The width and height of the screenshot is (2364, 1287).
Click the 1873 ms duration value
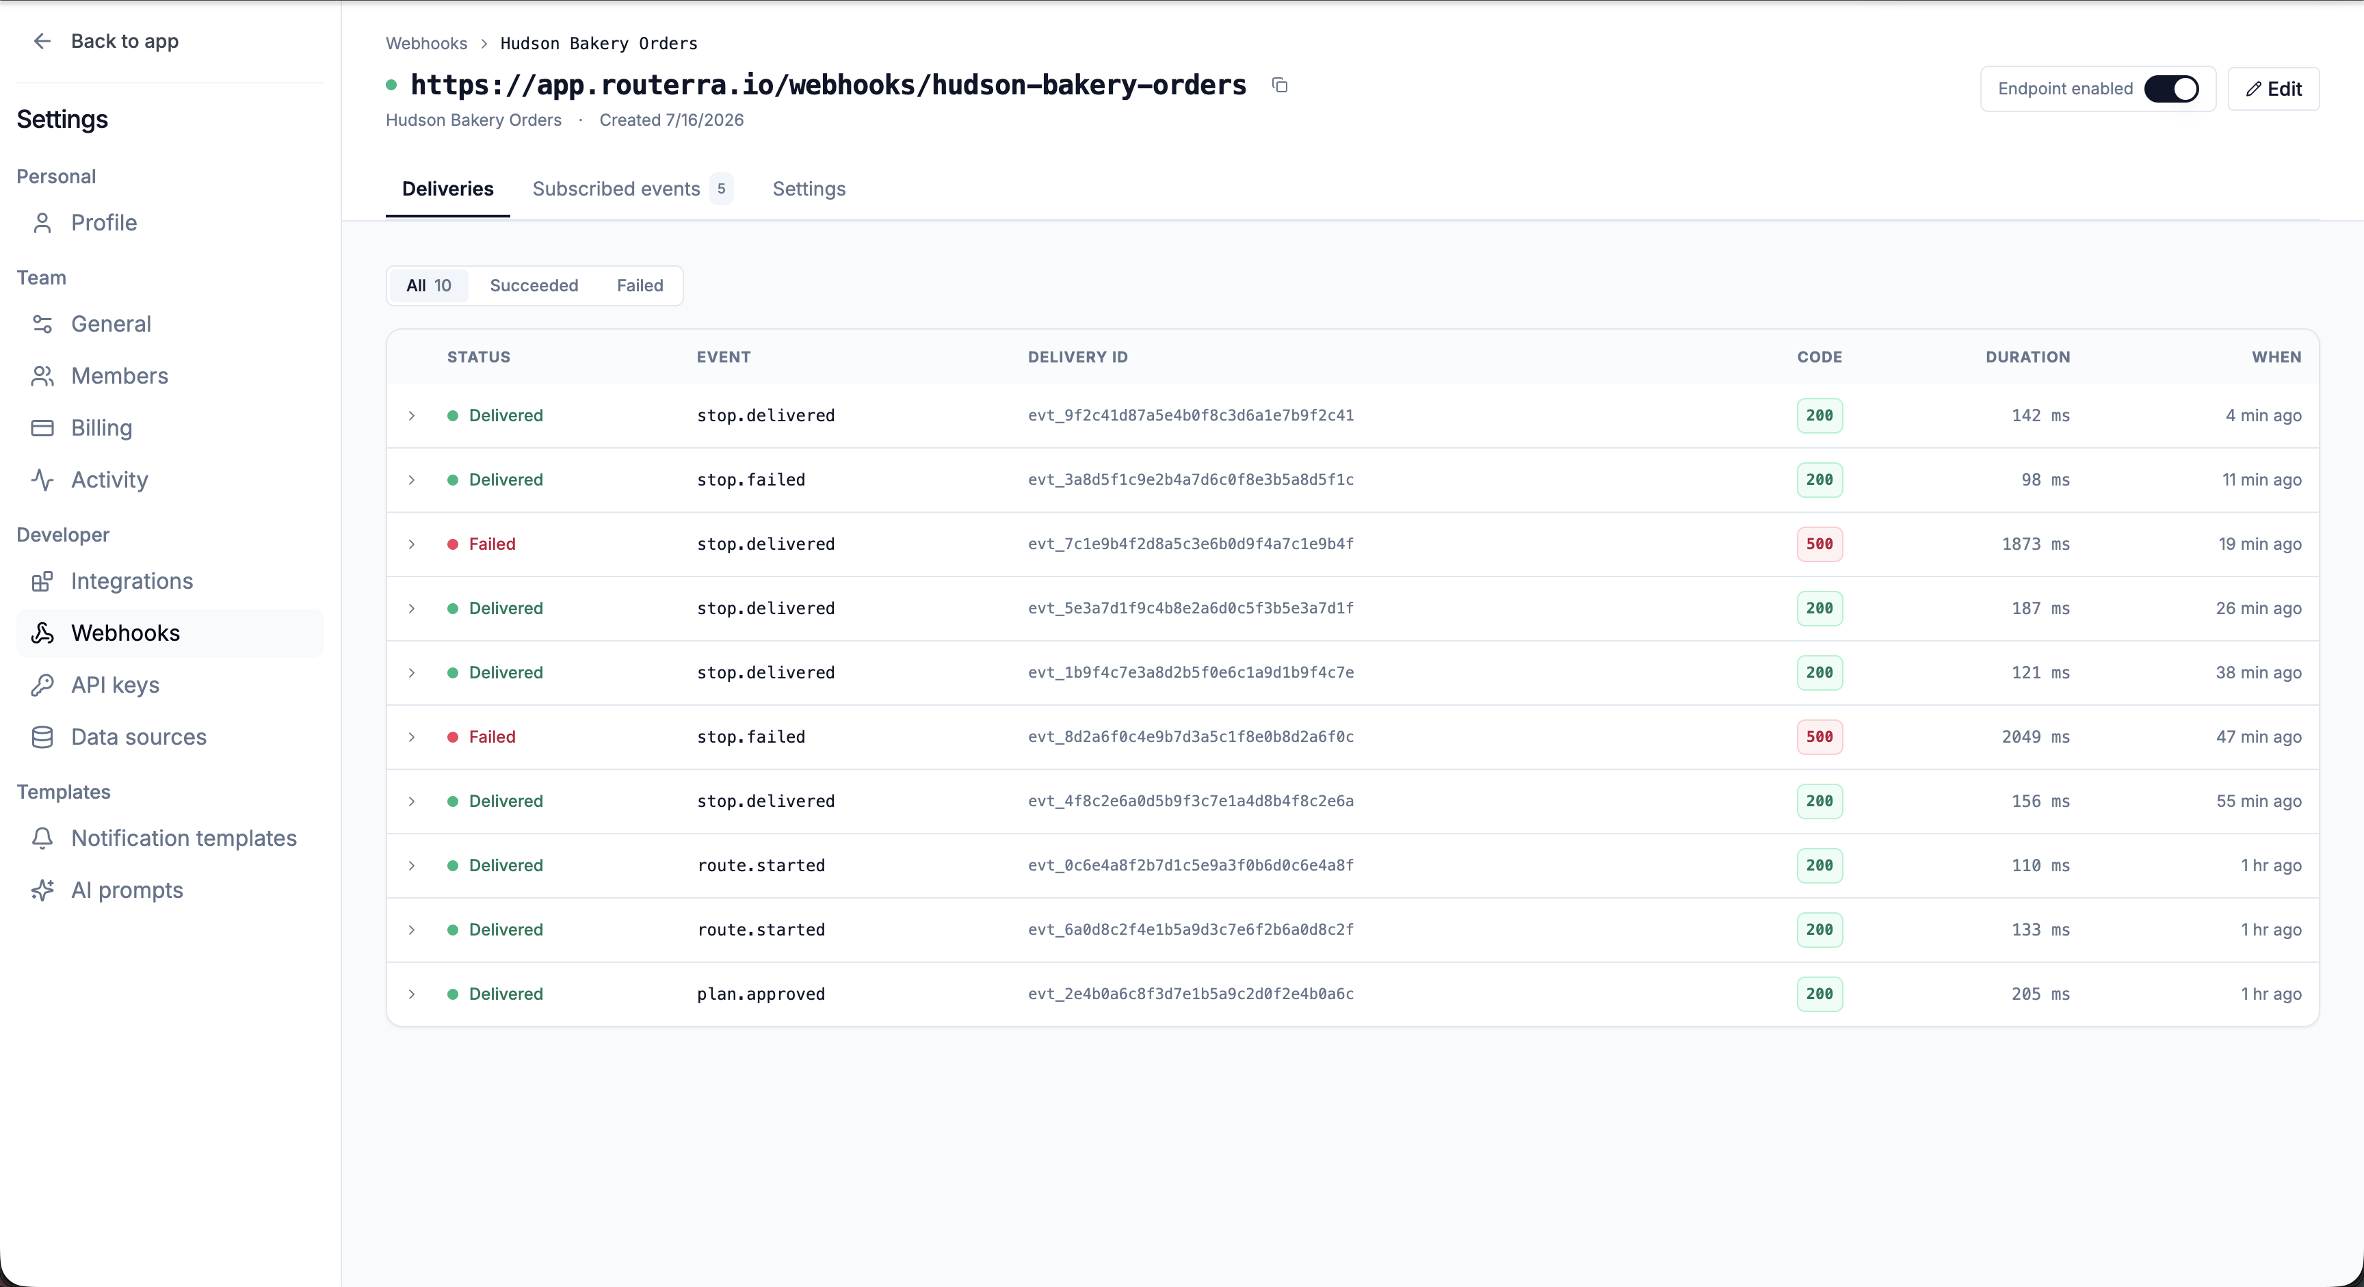pos(2036,544)
